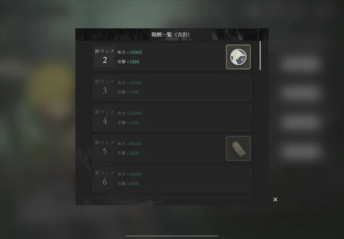Click the 体力 +15000 bonus text
Image resolution: width=344 pixels, height=239 pixels.
coord(130,83)
